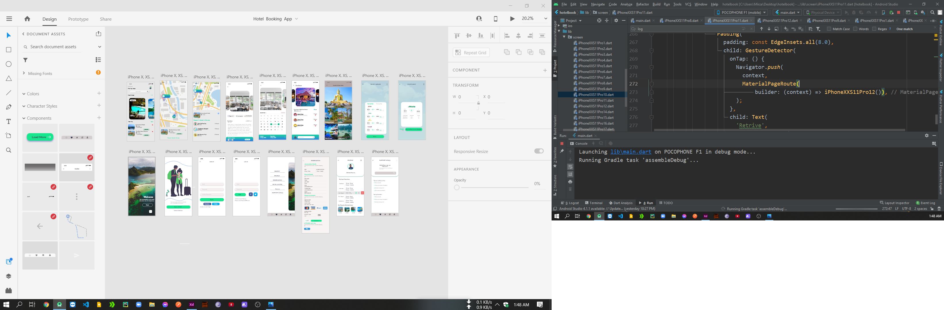Click the Repeat Grid button
The width and height of the screenshot is (944, 310).
[471, 53]
